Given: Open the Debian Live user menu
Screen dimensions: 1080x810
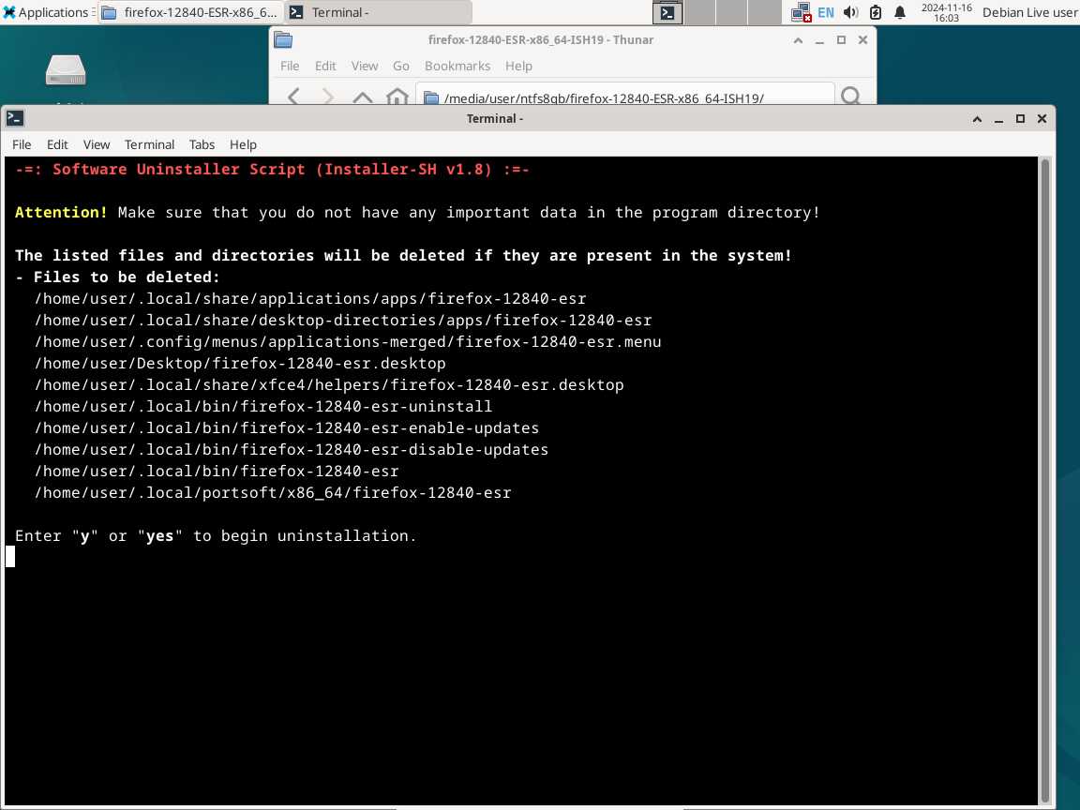Looking at the screenshot, I should 1029,12.
